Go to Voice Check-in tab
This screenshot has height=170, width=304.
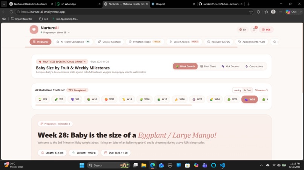point(184,42)
